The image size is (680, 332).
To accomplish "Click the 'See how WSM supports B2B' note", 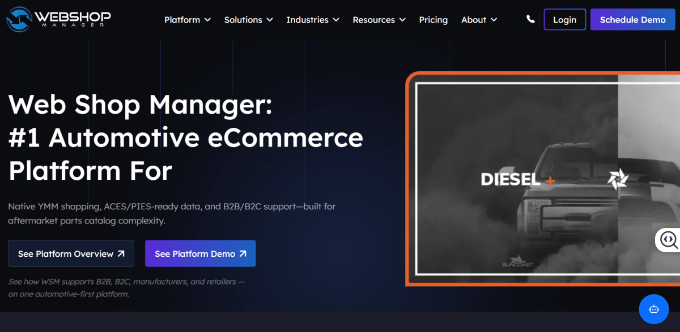I will coord(127,287).
